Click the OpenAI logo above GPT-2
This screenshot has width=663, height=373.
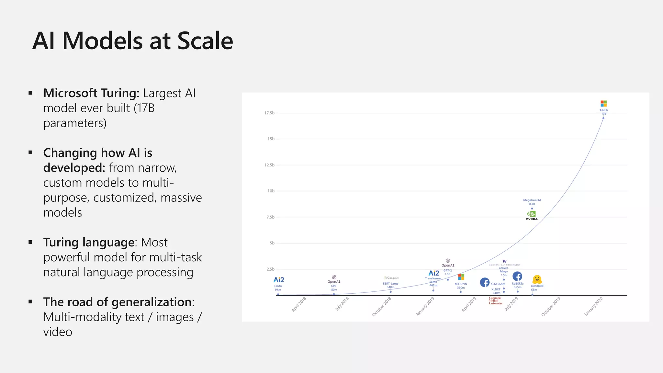[448, 261]
